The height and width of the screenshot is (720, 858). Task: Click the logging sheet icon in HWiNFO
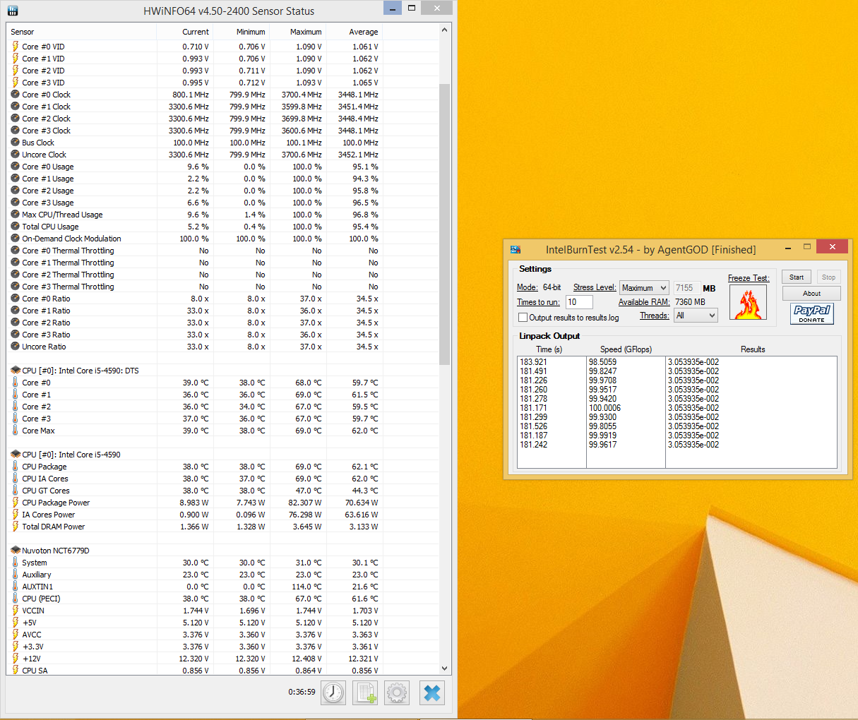[365, 693]
